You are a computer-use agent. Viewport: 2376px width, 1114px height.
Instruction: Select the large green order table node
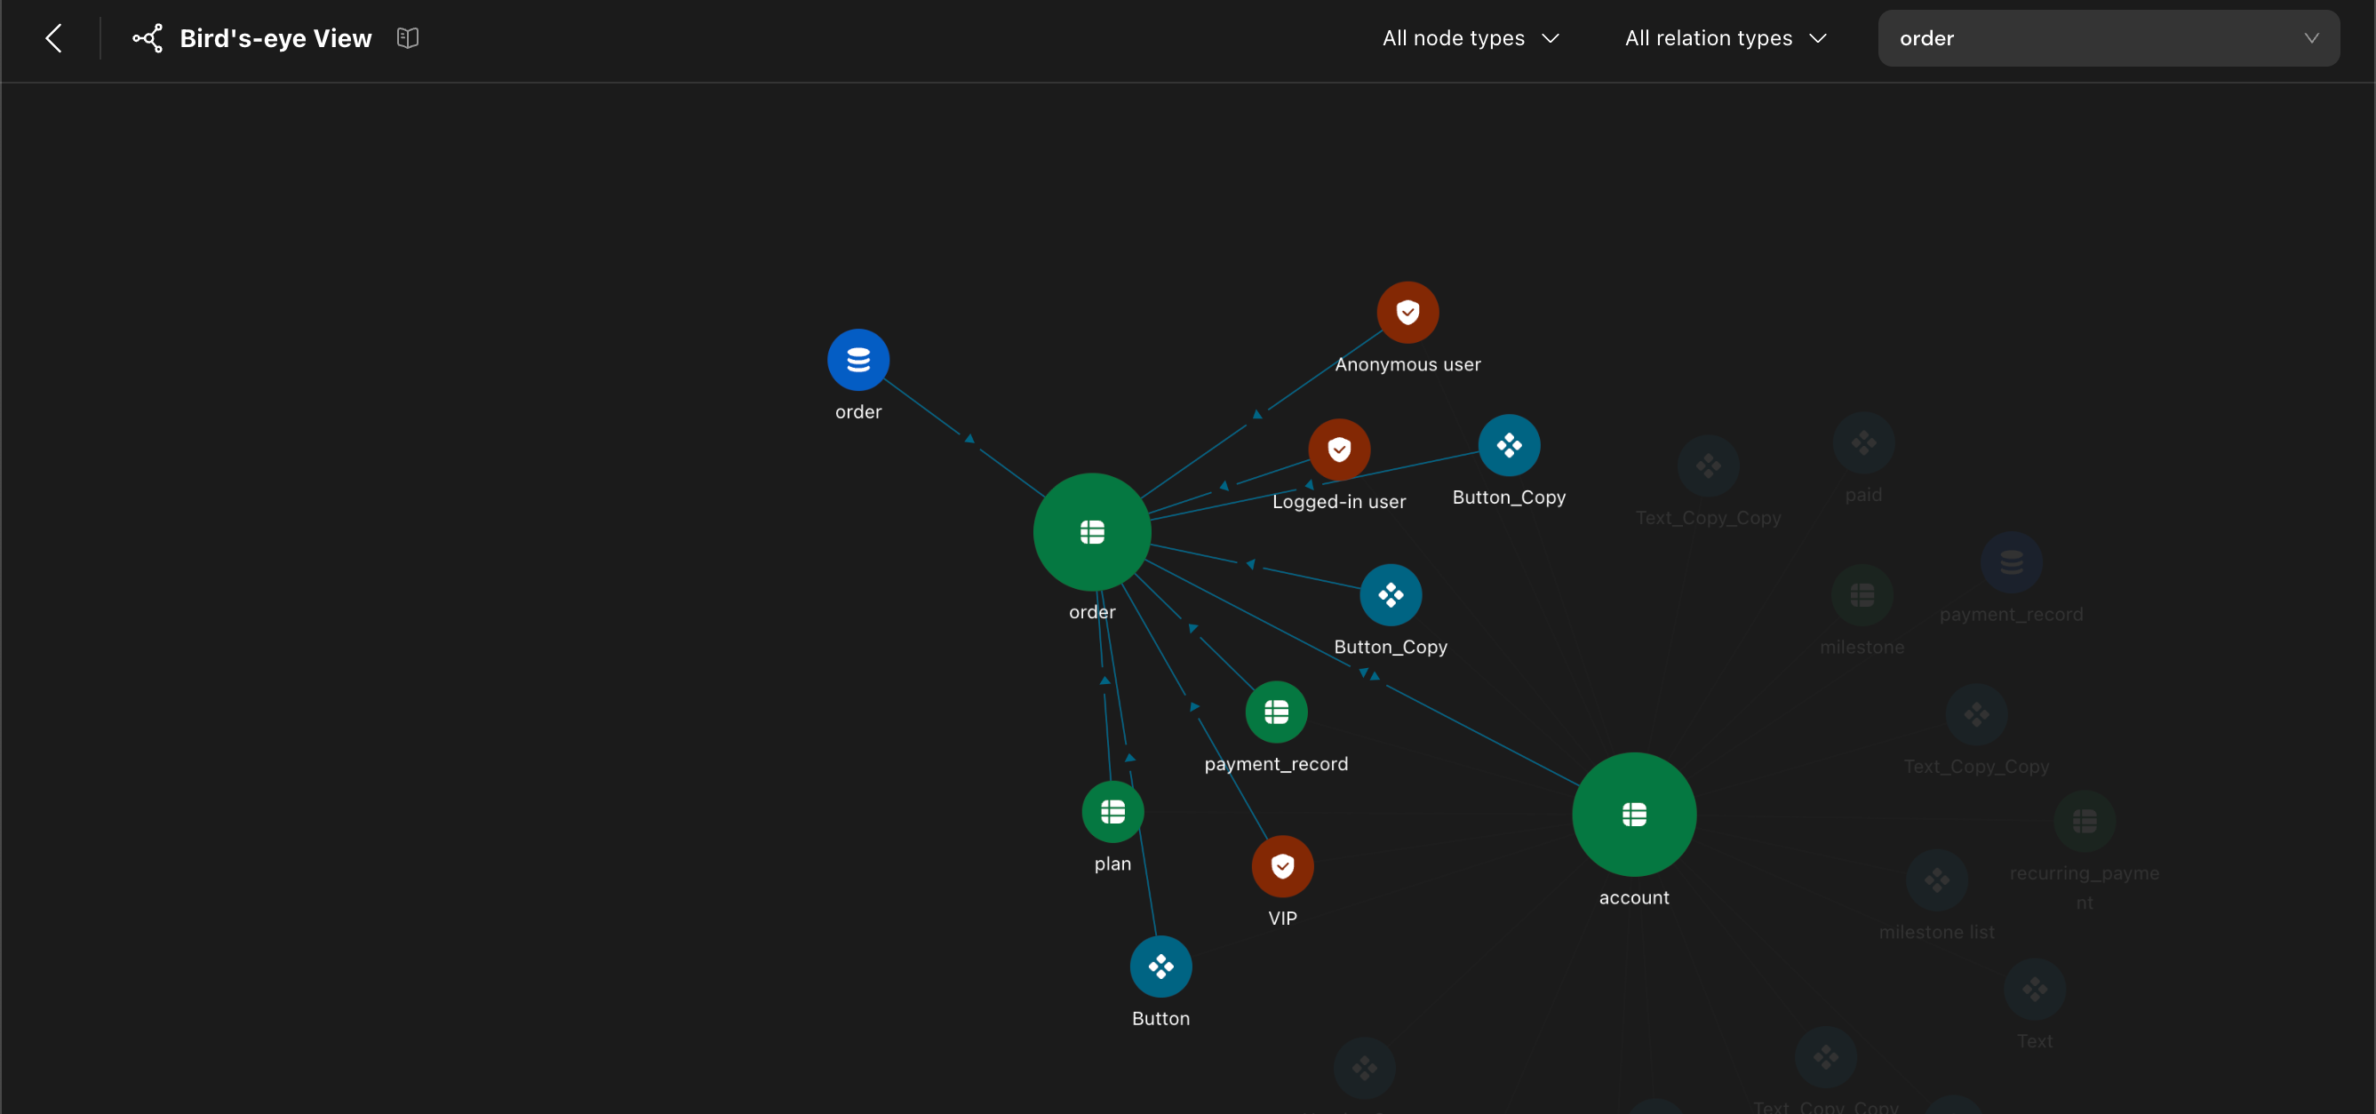(1091, 532)
